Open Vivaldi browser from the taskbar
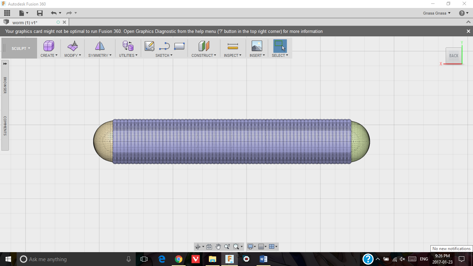 pos(195,259)
